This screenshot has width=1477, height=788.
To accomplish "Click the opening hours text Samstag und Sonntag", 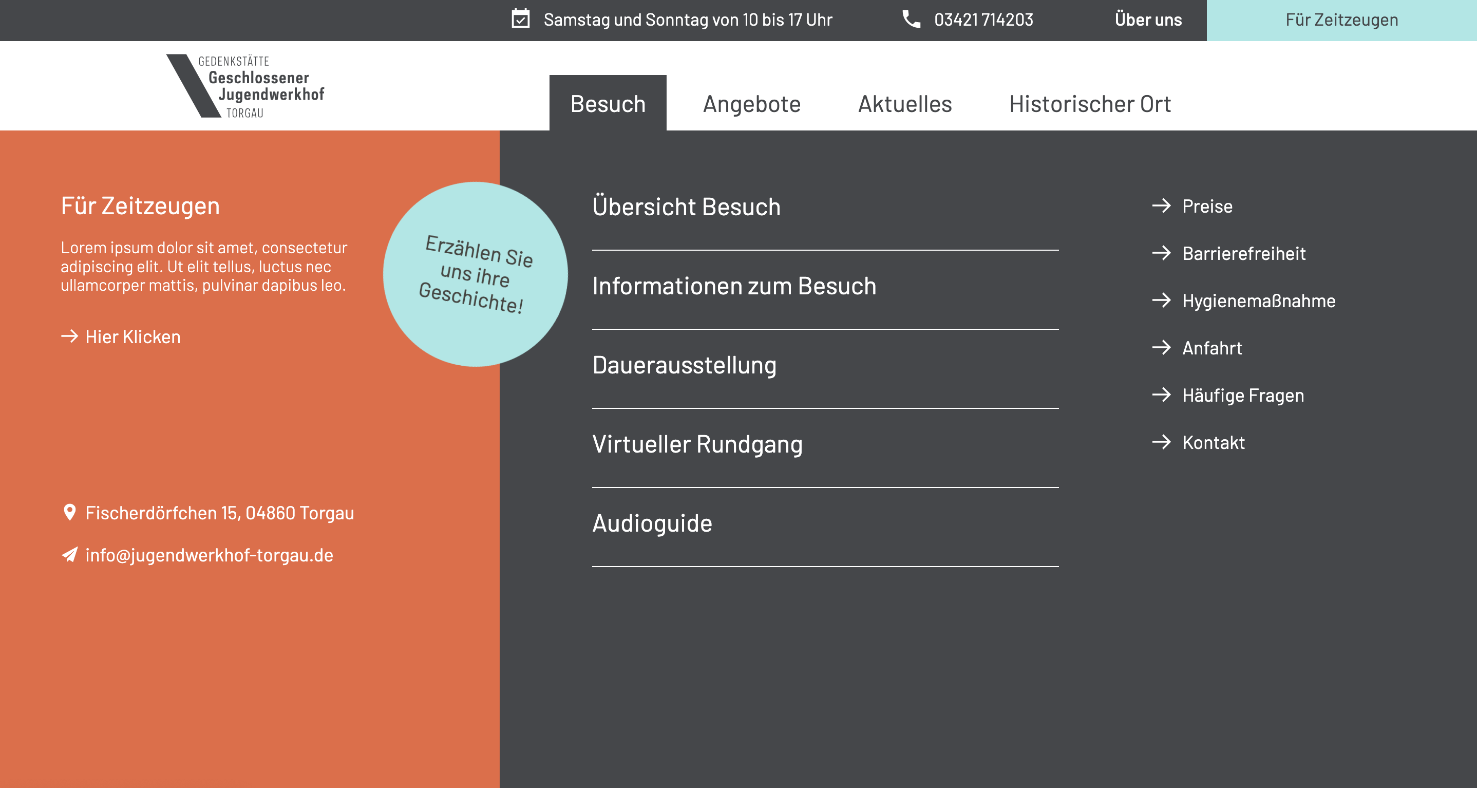I will coord(688,20).
